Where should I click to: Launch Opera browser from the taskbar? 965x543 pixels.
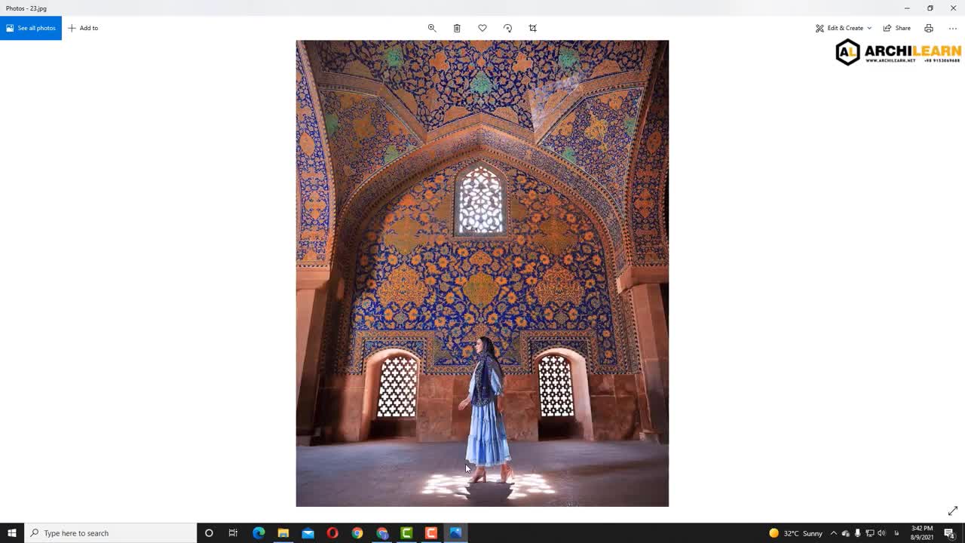click(332, 533)
